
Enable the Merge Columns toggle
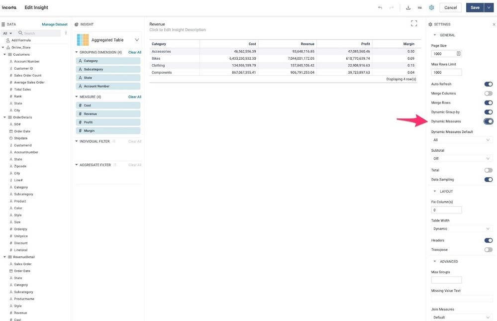tap(488, 94)
